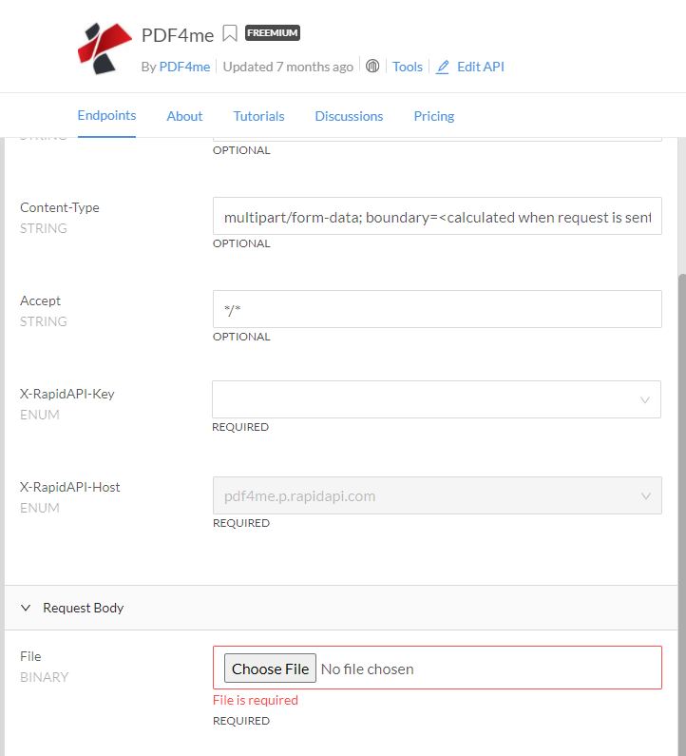
Task: Open the Tutorials tab
Action: click(258, 116)
